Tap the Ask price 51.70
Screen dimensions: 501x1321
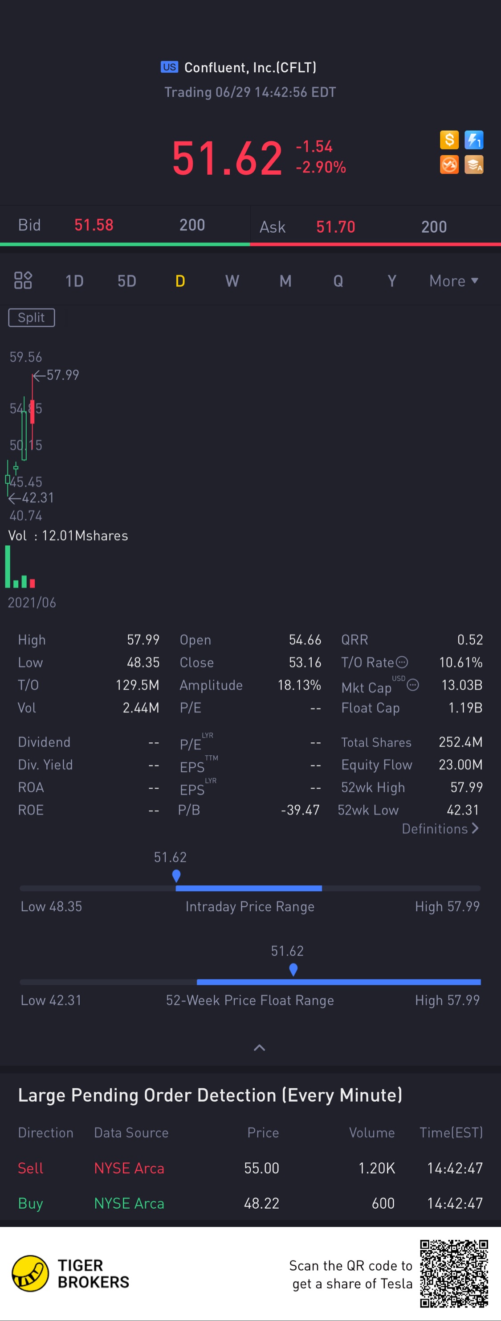pos(335,226)
